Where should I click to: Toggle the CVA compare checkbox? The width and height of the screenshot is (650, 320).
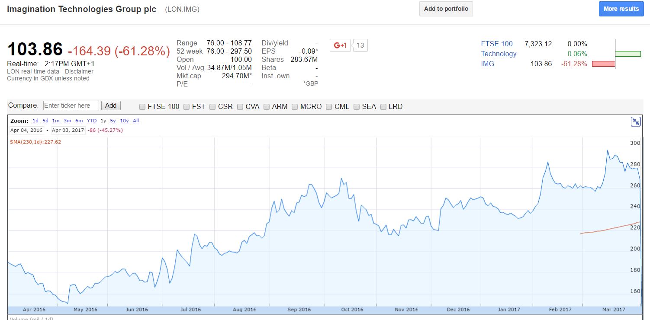240,107
